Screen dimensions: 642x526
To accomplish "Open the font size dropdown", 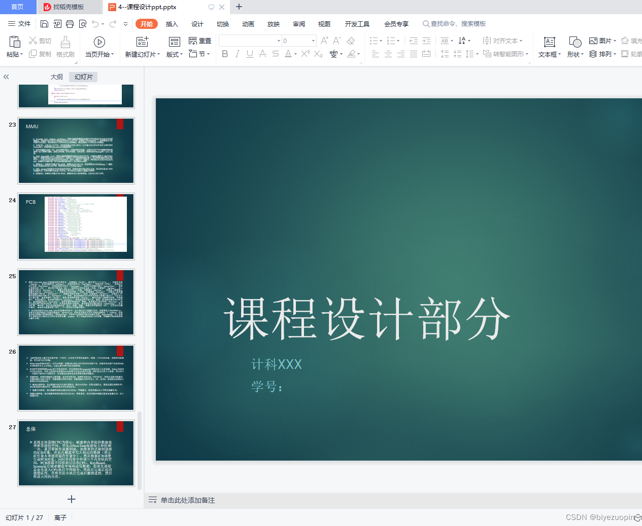I will point(312,41).
